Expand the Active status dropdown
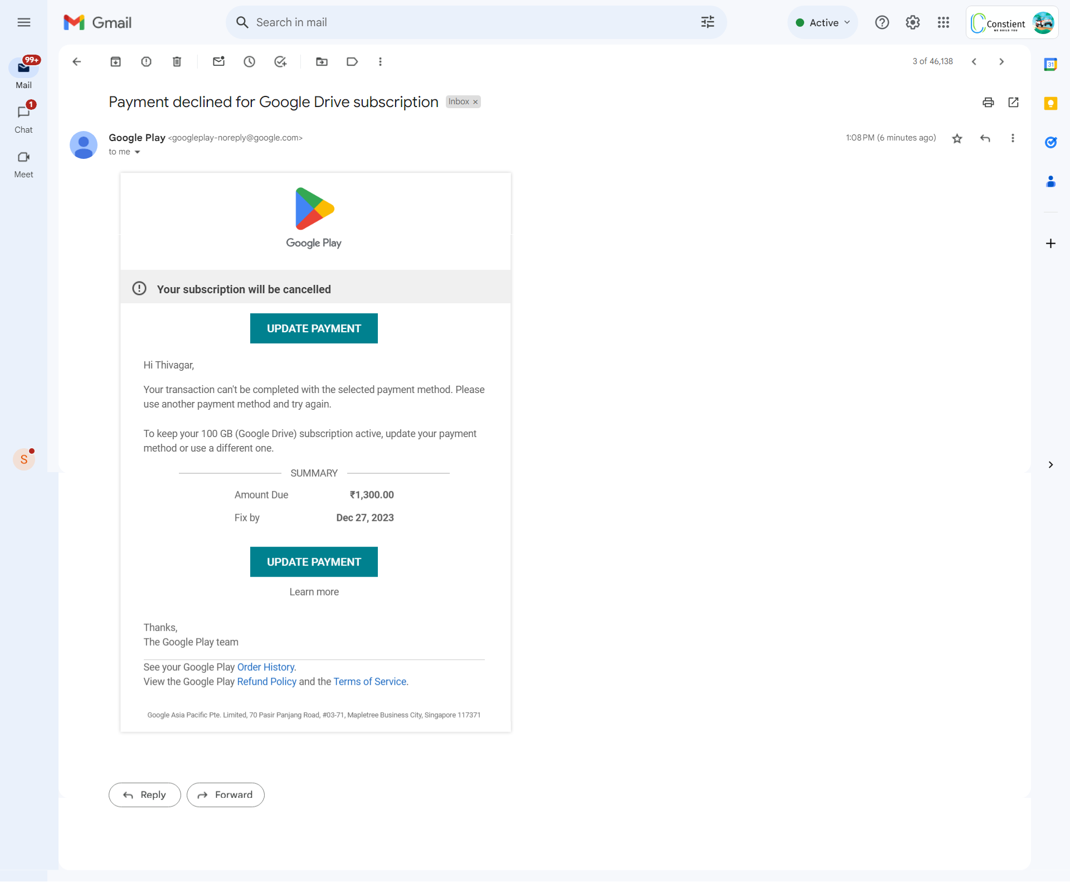Screen dimensions: 1070x882 pos(823,23)
